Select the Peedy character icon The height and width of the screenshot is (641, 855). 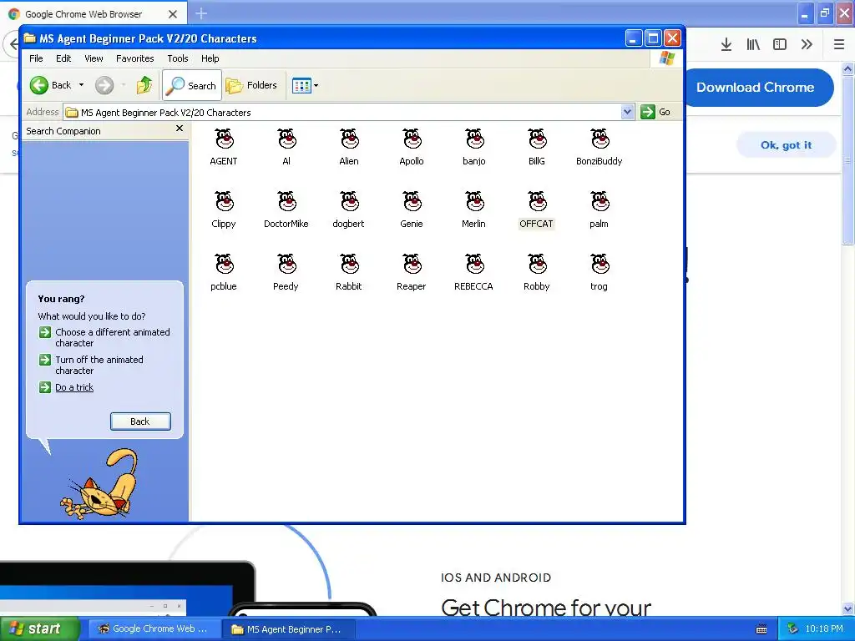pyautogui.click(x=287, y=265)
